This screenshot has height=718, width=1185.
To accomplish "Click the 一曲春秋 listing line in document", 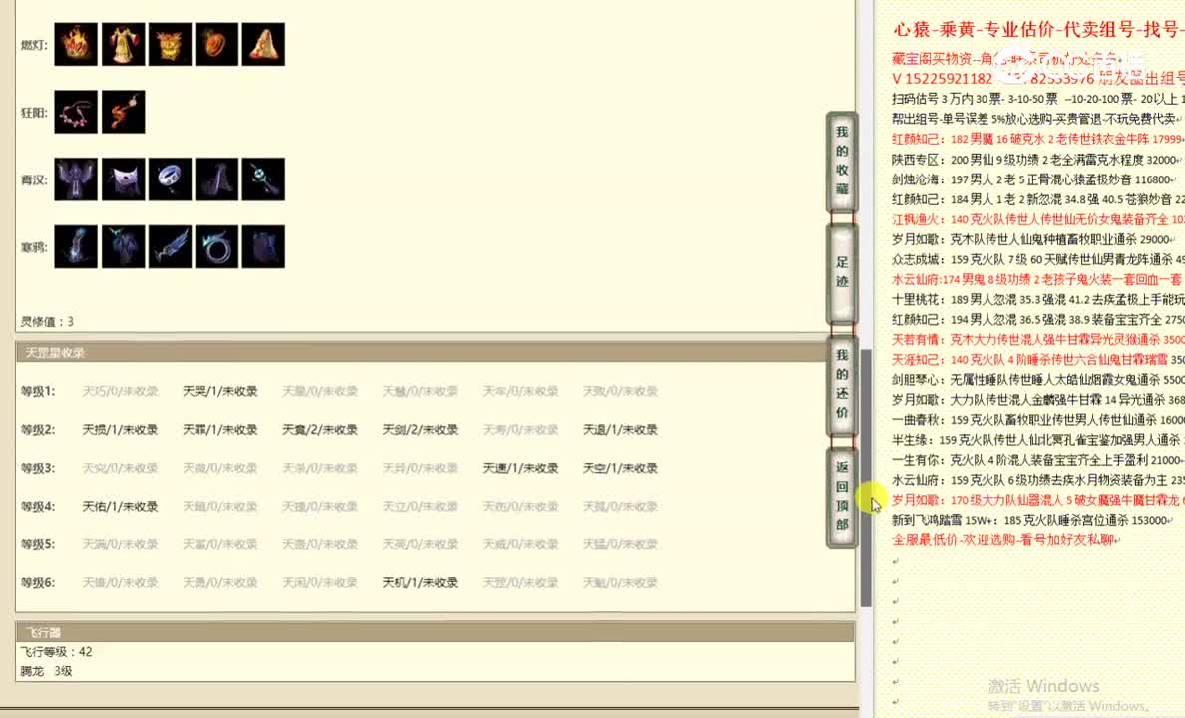I will click(1038, 420).
